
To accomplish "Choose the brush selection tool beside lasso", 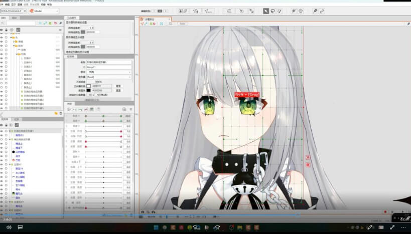I will 280,11.
